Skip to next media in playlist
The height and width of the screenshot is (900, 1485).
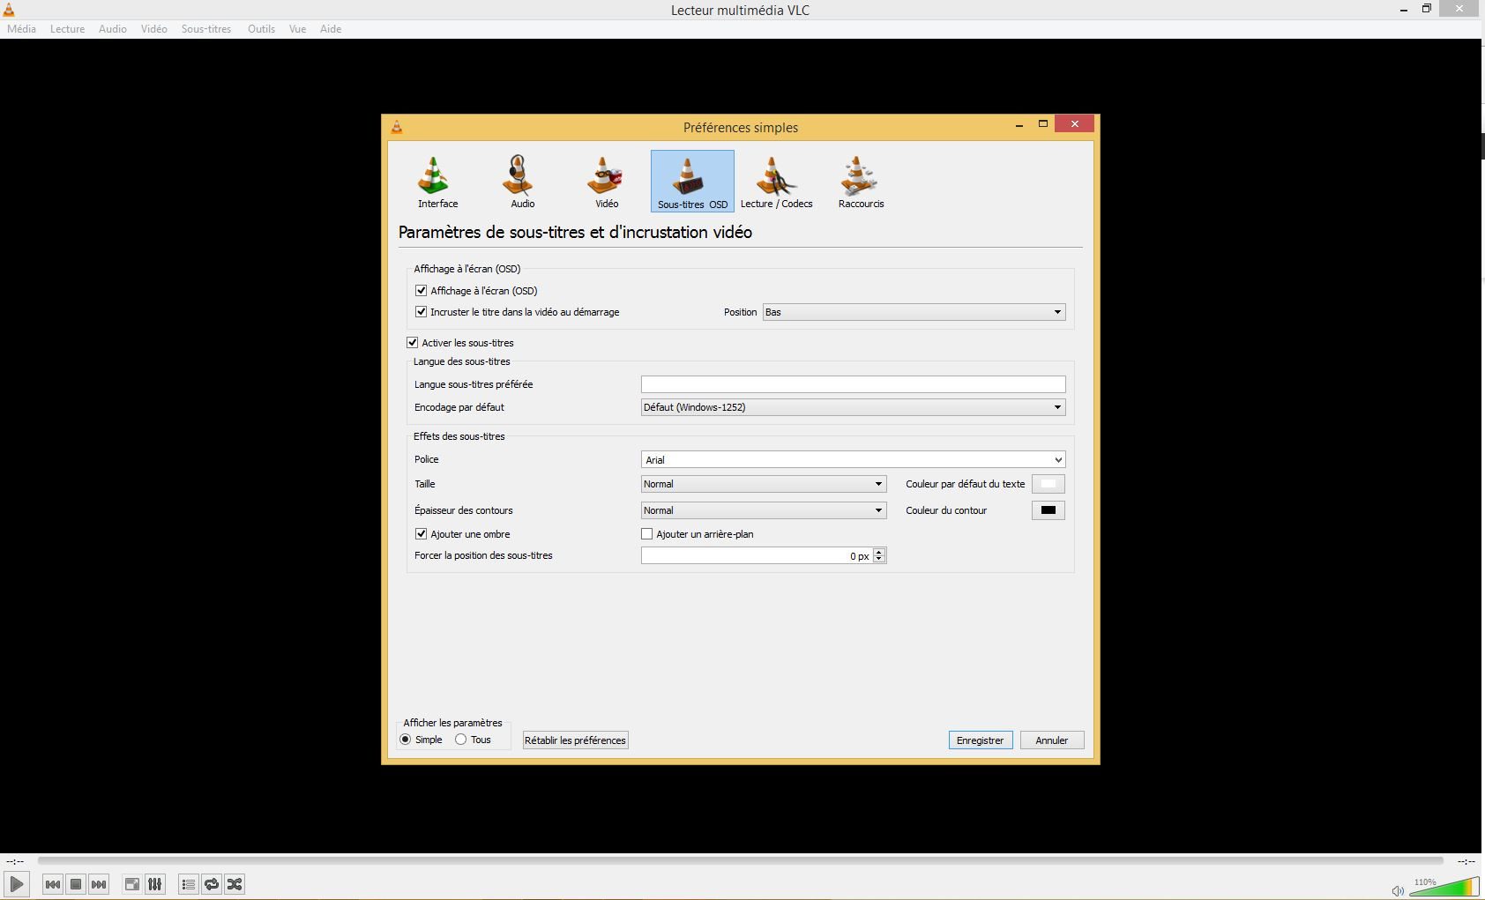[x=99, y=884]
